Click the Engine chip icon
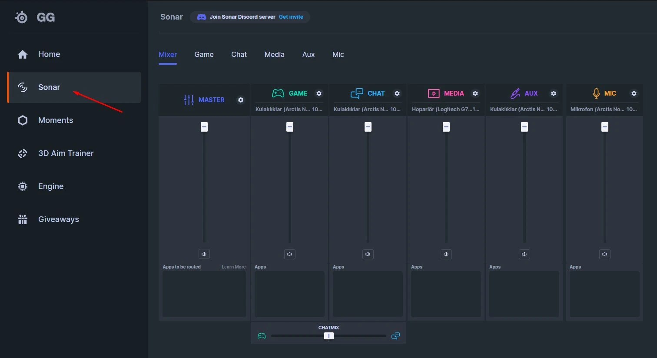657x358 pixels. [x=23, y=186]
